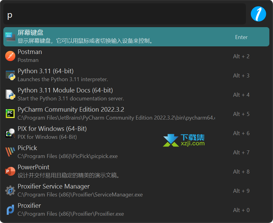Click the Proxifier.exe path subtitle
Screen dimensions: 273x223
71,214
